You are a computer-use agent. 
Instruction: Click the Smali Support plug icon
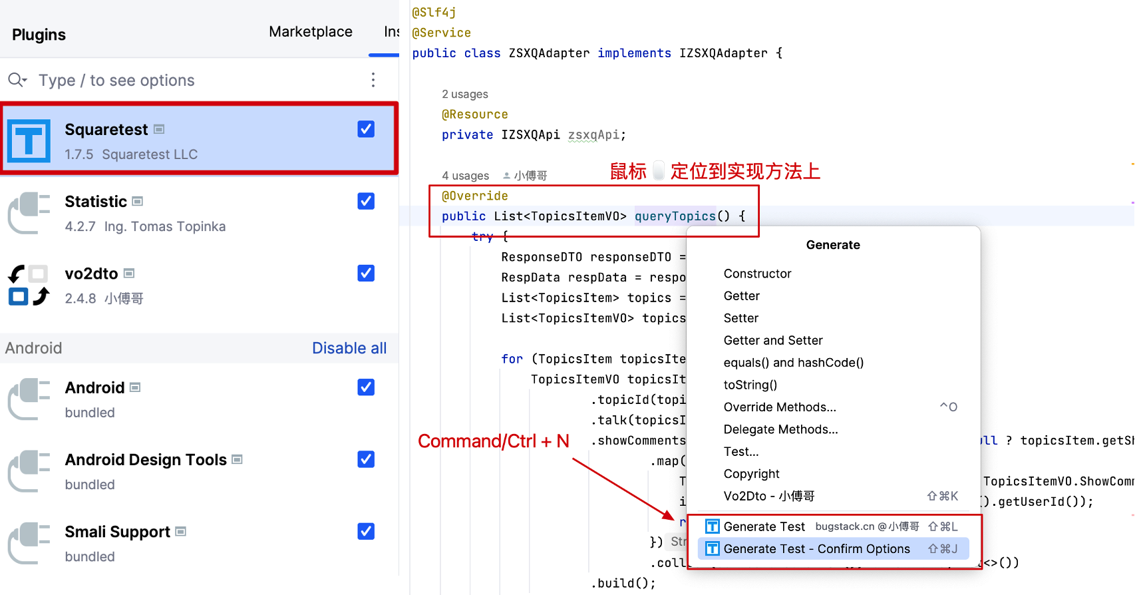tap(29, 543)
